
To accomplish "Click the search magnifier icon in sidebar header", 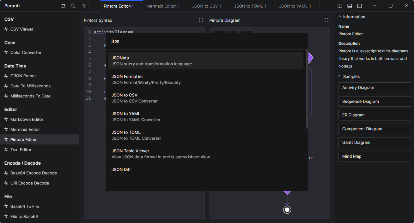I will [x=73, y=6].
